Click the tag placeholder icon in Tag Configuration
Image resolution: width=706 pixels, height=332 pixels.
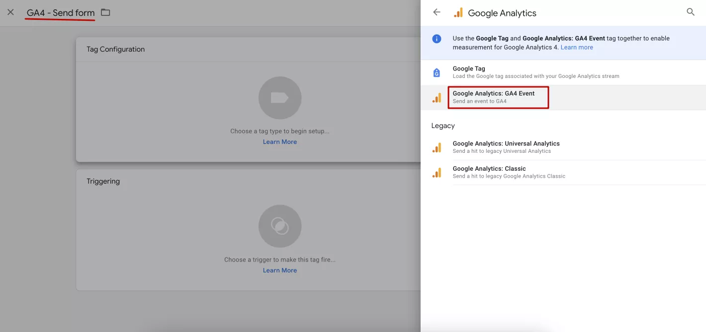[x=280, y=98]
